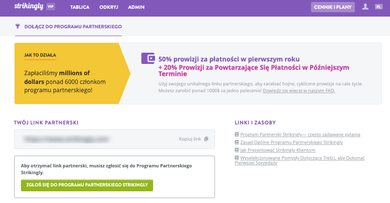The width and height of the screenshot is (390, 203).
Task: Open the CENNIK I PLANY page
Action: [x=333, y=7]
